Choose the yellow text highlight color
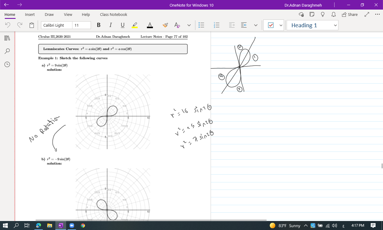Screen dimensions: 383x230 click(x=135, y=25)
